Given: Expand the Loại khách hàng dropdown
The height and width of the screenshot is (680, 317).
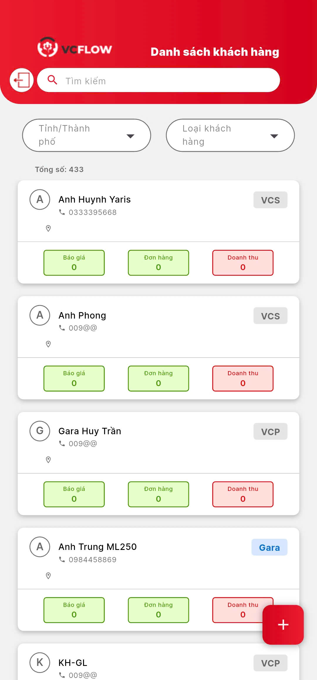Looking at the screenshot, I should click(230, 135).
